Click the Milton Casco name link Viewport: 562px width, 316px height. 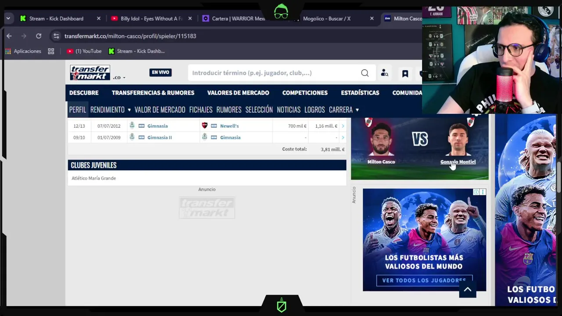point(381,162)
